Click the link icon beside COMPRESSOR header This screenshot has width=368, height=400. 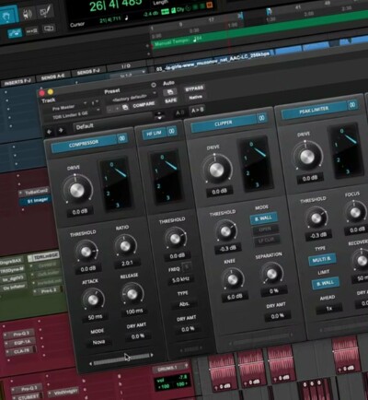pyautogui.click(x=122, y=138)
